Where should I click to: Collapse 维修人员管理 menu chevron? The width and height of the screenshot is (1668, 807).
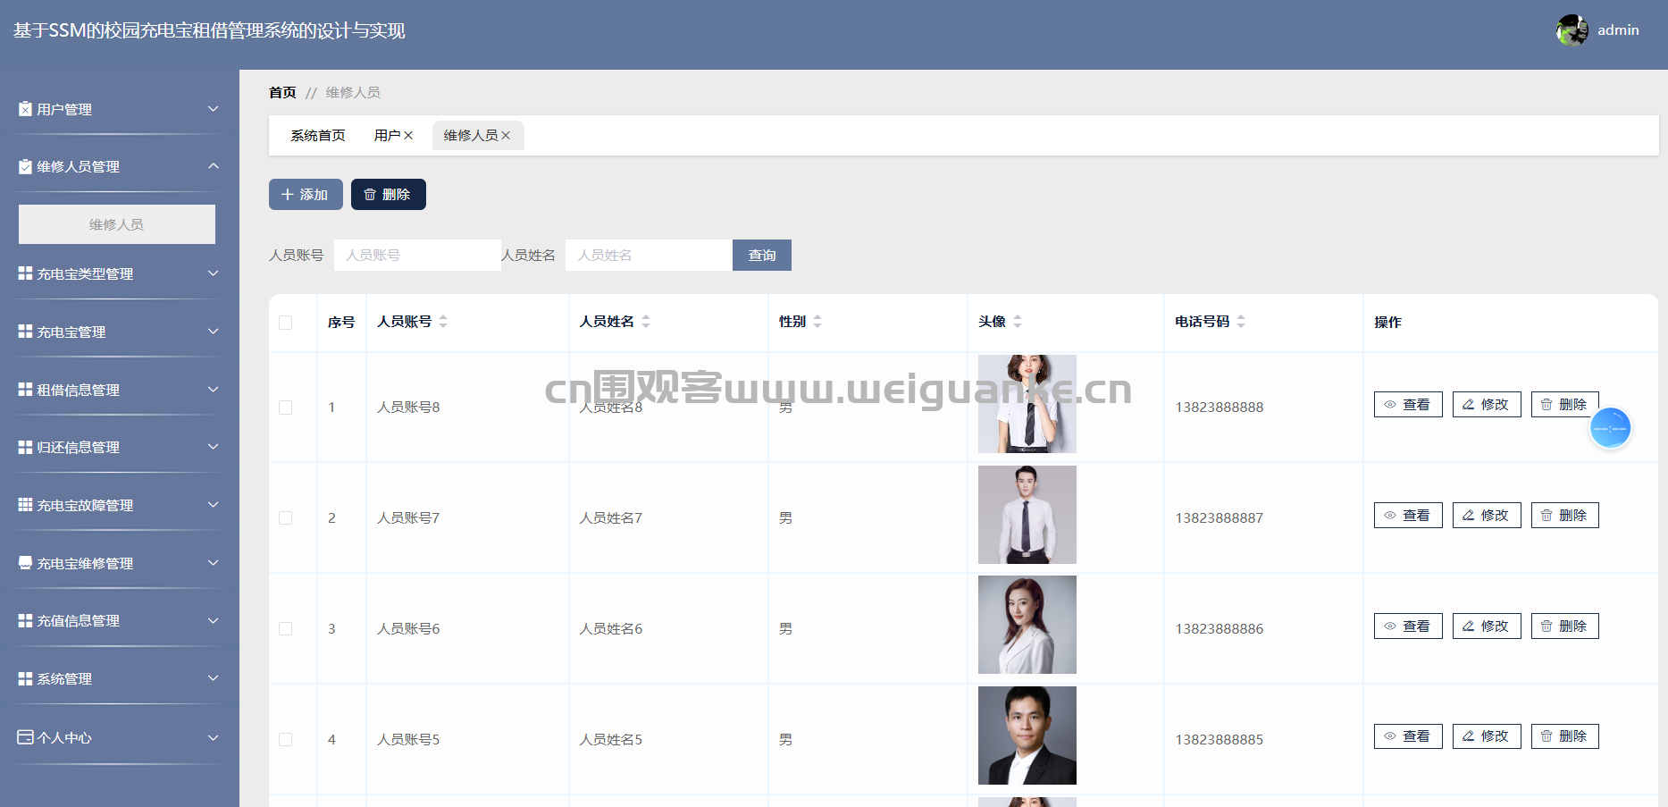(x=213, y=166)
